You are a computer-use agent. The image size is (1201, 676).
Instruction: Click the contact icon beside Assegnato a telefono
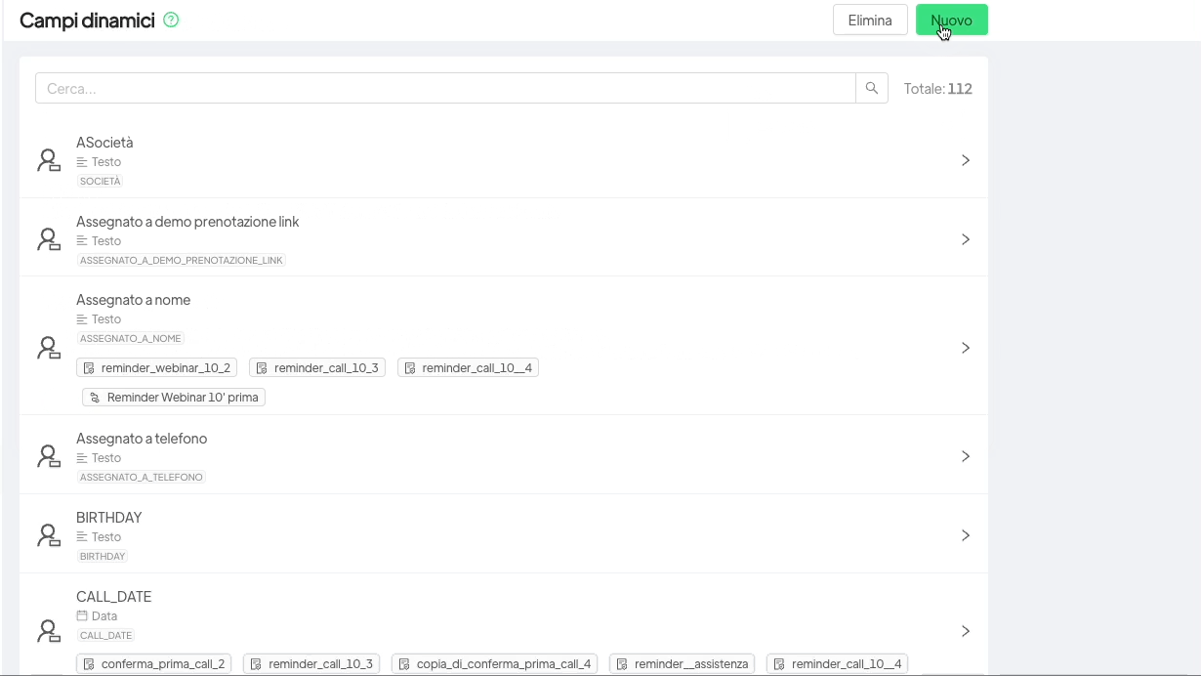[x=49, y=456]
